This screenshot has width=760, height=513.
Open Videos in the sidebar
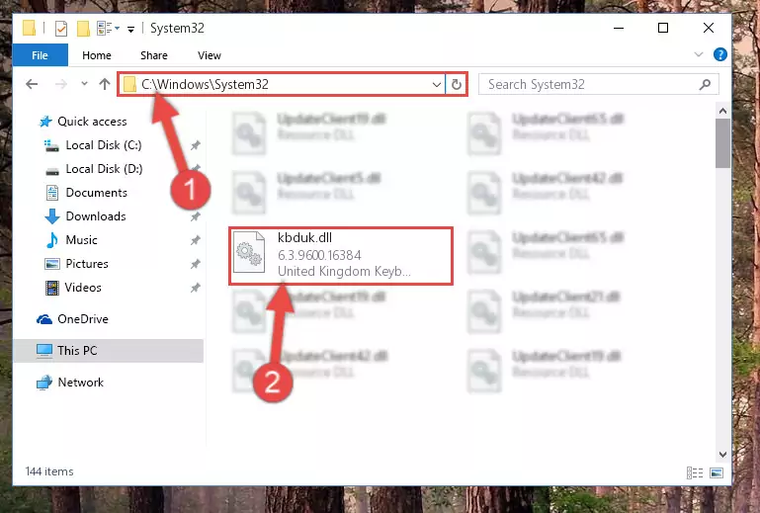pyautogui.click(x=83, y=288)
